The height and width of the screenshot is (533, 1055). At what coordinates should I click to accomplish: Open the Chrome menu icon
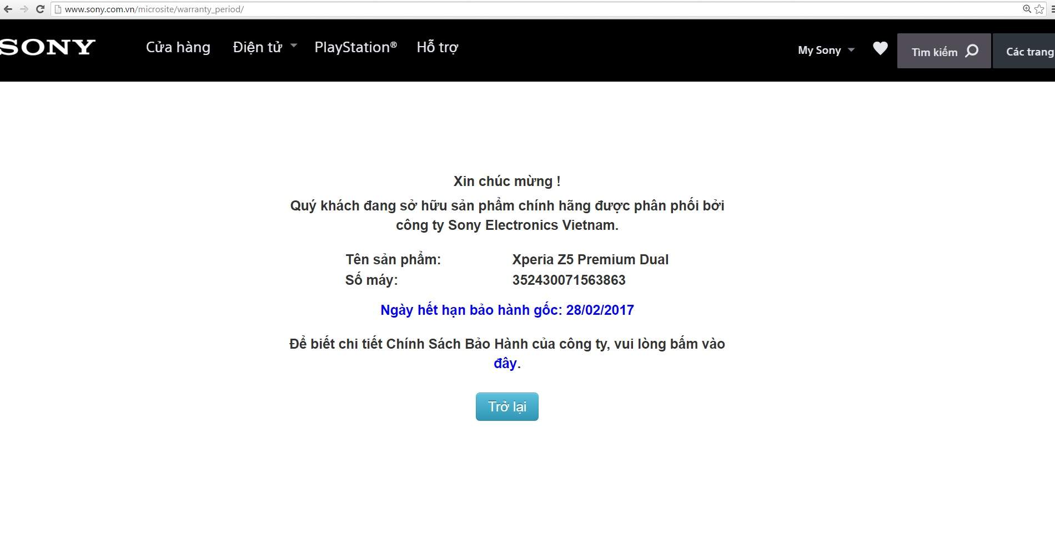1052,9
